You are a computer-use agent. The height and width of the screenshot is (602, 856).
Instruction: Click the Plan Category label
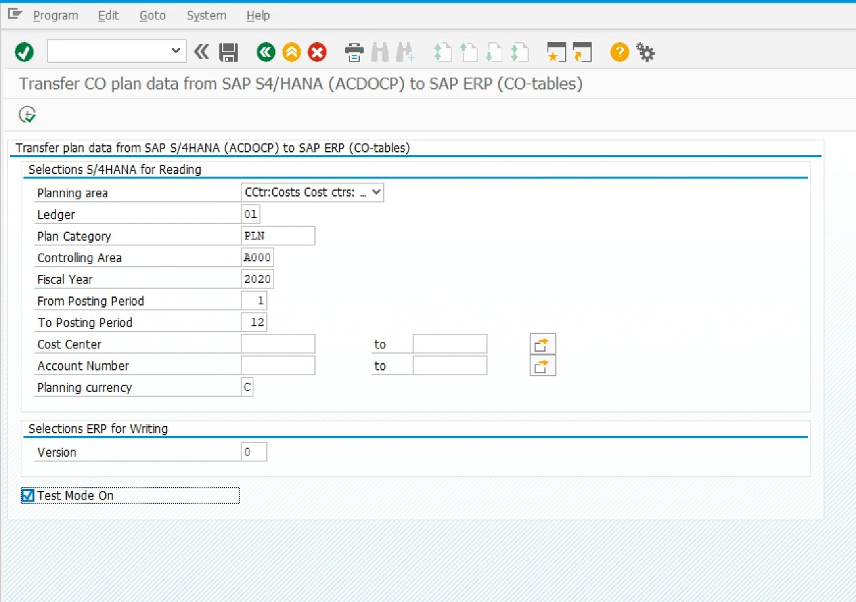74,236
